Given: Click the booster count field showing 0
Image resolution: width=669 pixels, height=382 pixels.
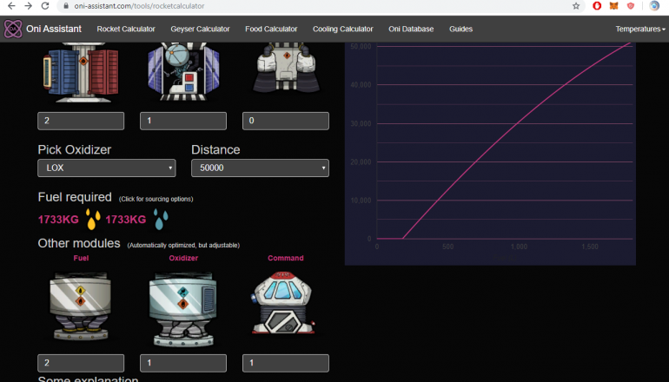Looking at the screenshot, I should [286, 121].
